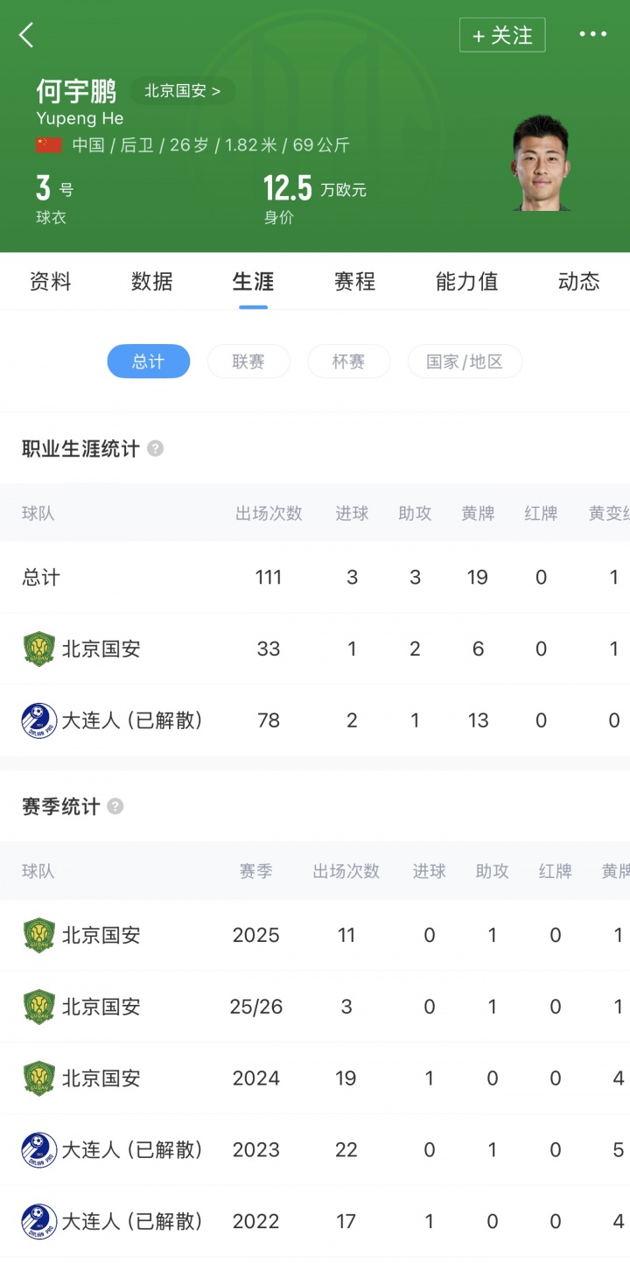Image resolution: width=630 pixels, height=1264 pixels.
Task: Tap the China flag icon
Action: (x=48, y=145)
